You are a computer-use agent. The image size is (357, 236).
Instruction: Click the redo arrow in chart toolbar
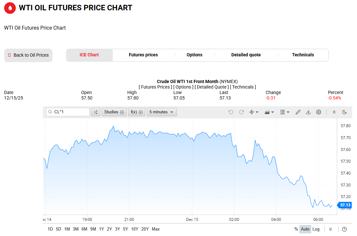[x=241, y=112]
